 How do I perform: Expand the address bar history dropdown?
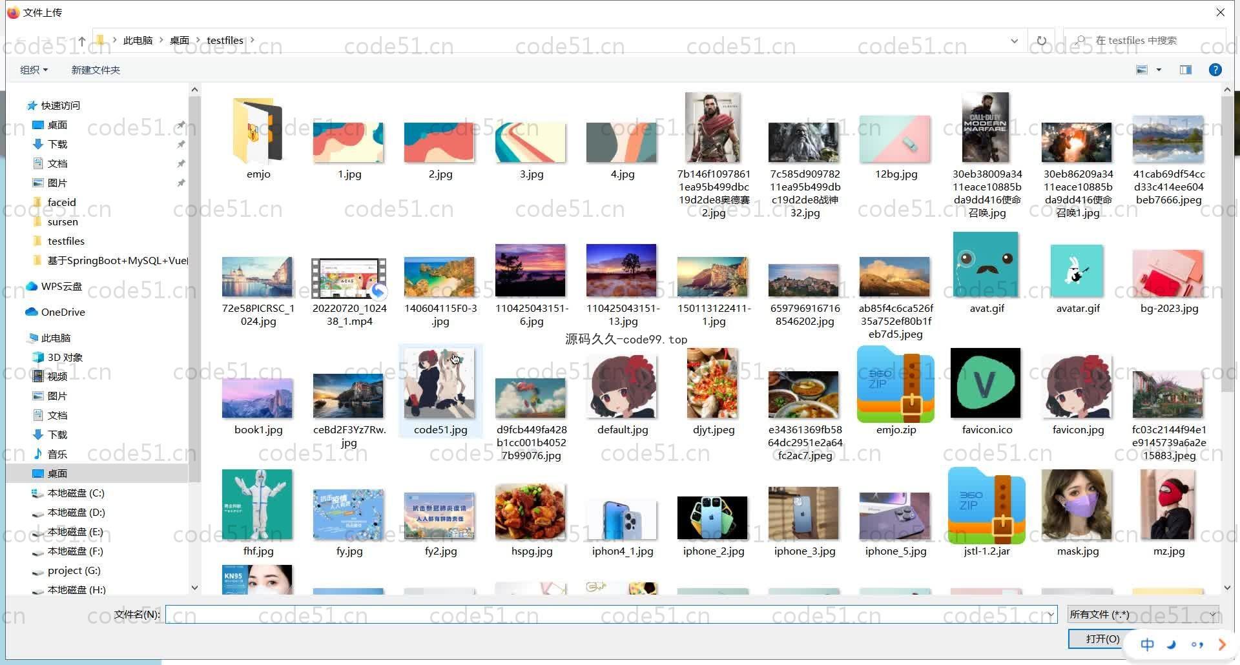click(1014, 41)
